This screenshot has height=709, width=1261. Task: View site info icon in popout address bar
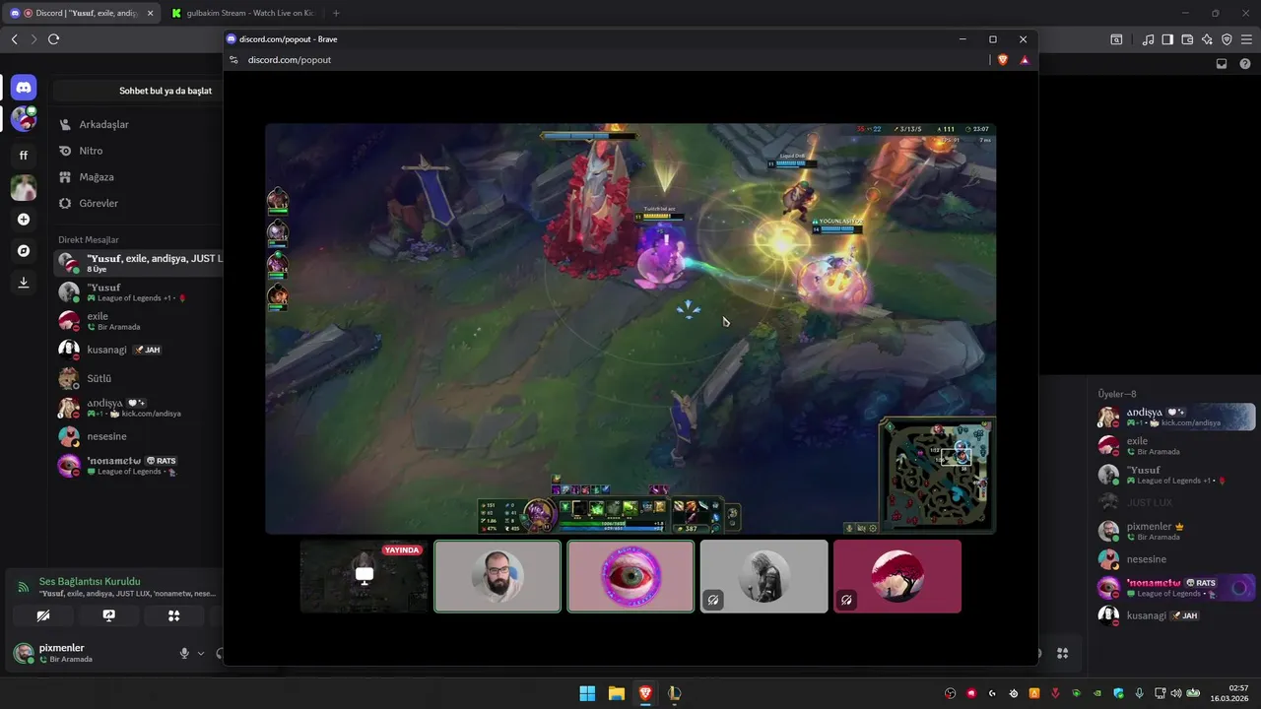233,60
